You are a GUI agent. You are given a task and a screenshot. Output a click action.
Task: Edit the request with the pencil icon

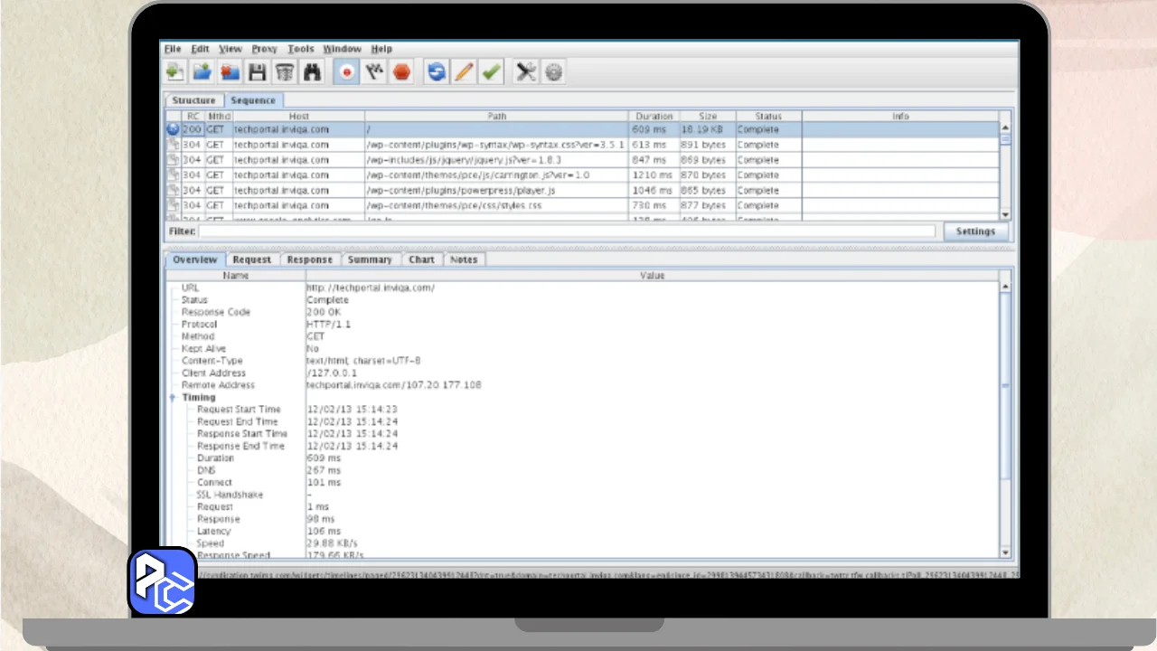tap(464, 72)
